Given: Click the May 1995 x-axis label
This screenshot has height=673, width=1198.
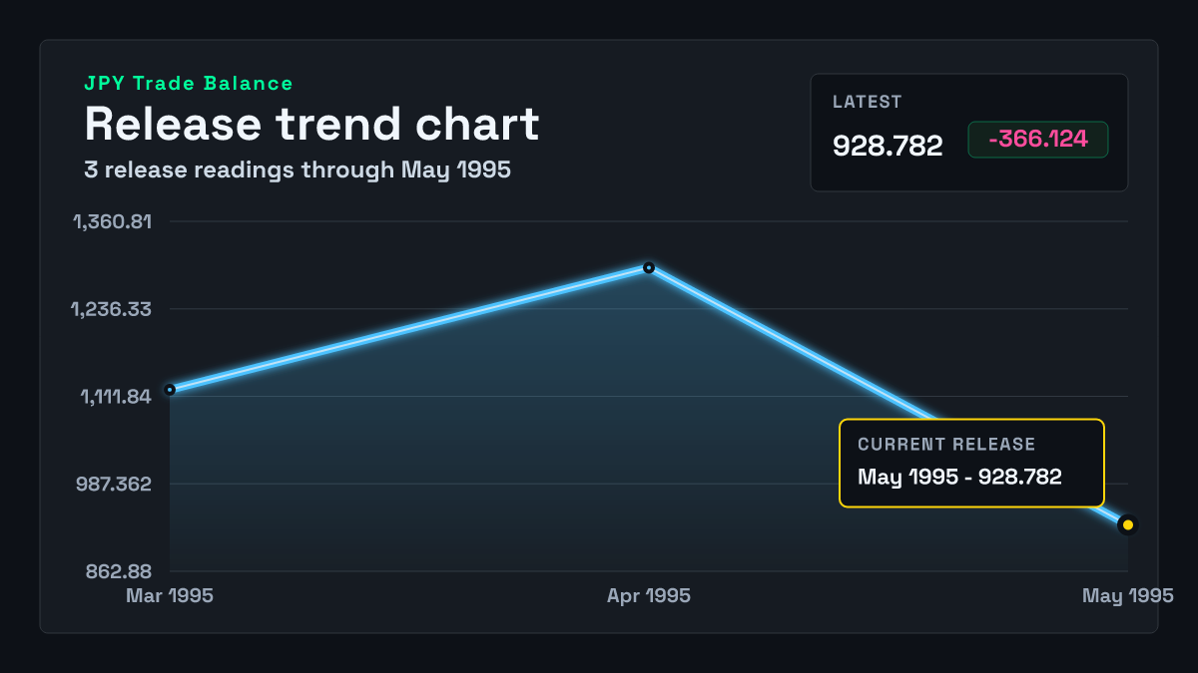Looking at the screenshot, I should coord(1128,595).
